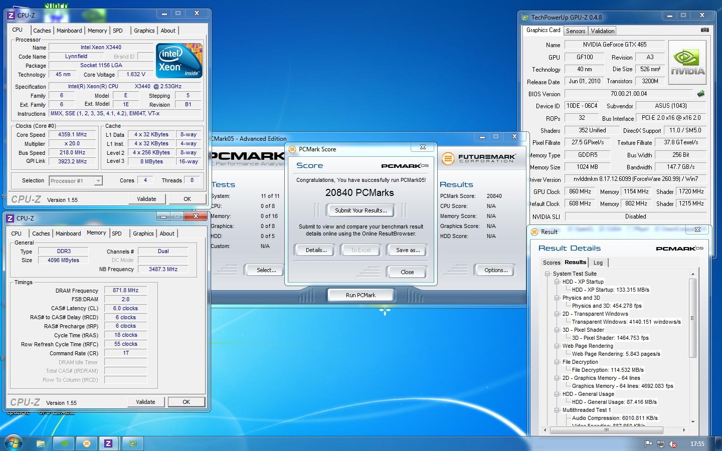Switch to Scores tab in Result Details

click(552, 263)
